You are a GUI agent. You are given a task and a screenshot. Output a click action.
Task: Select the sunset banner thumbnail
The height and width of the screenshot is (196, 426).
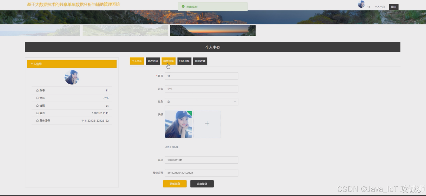pyautogui.click(x=213, y=30)
